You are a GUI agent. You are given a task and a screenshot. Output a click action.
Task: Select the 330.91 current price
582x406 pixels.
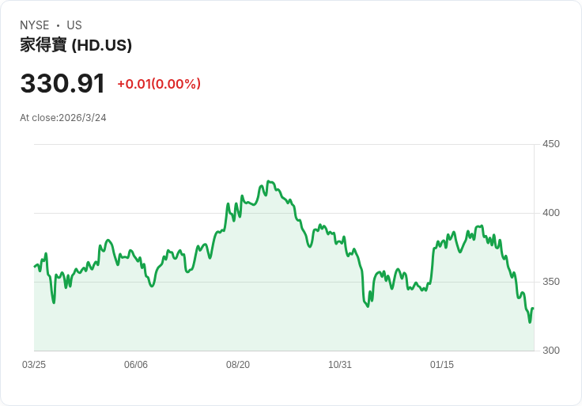(62, 84)
